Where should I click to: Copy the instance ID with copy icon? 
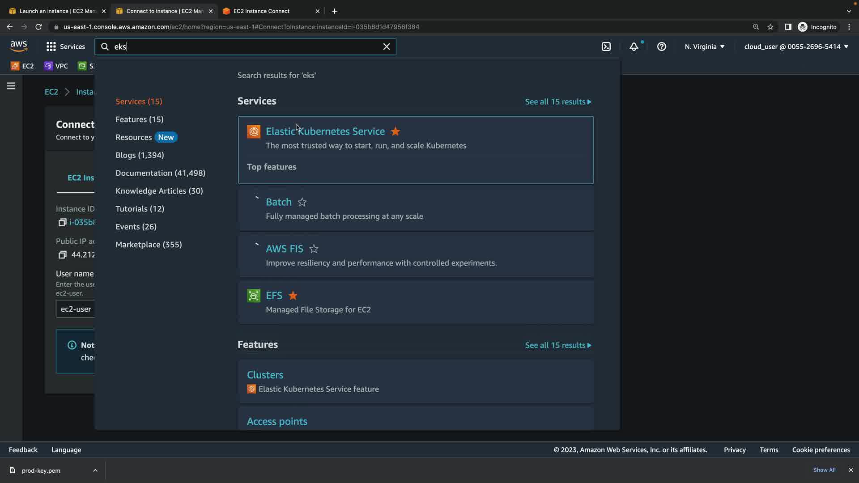(x=62, y=222)
